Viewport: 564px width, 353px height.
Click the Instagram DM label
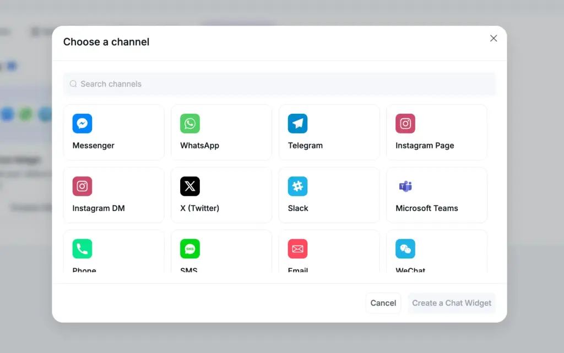pos(99,208)
